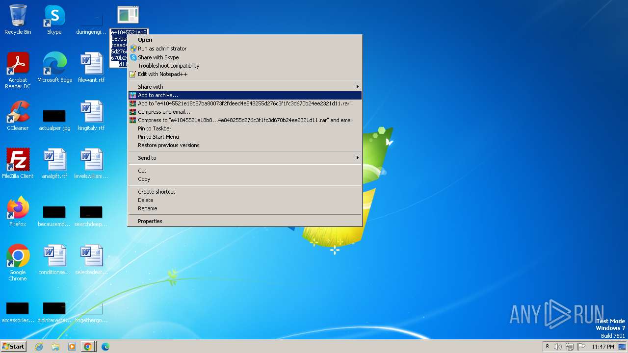Choose Cut in context menu
This screenshot has width=628, height=353.
245,171
